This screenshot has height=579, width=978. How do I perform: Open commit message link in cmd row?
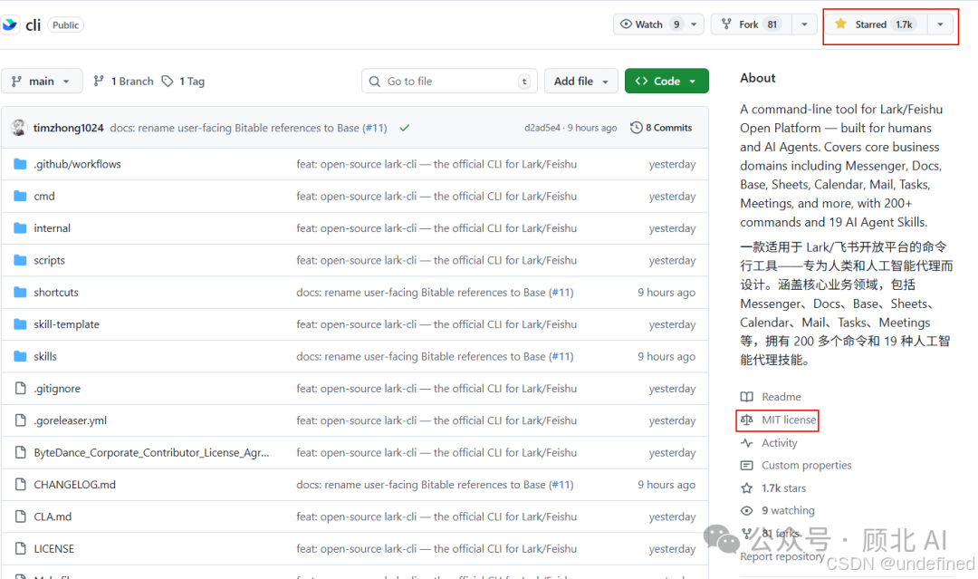pyautogui.click(x=436, y=196)
